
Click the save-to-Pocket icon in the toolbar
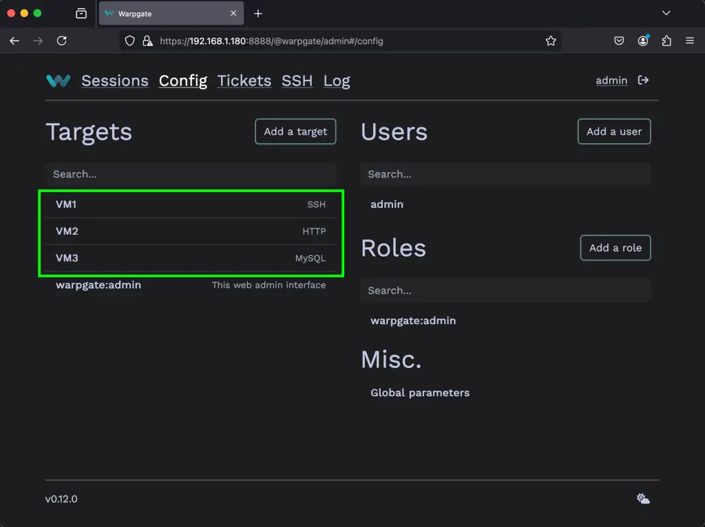tap(619, 41)
